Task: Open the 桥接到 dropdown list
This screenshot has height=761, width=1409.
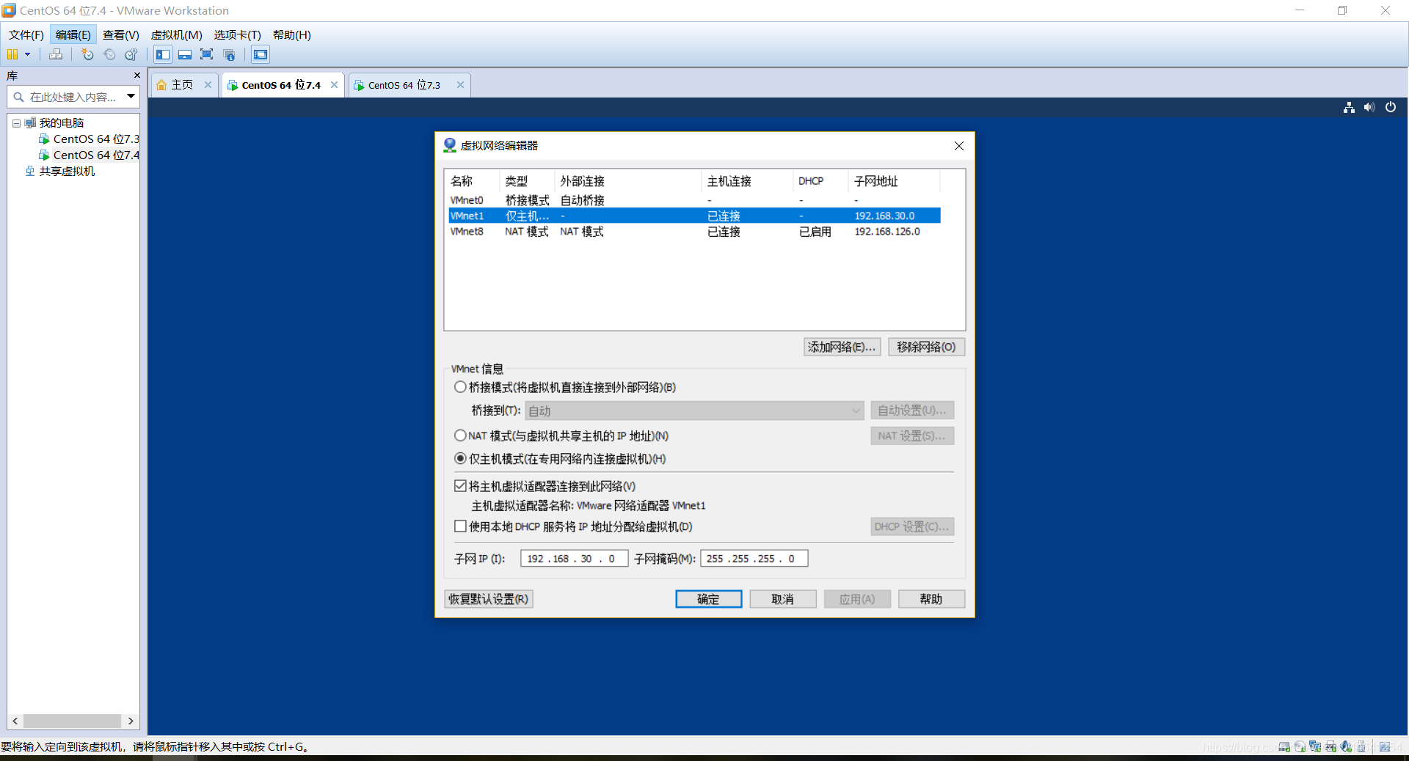Action: point(694,411)
